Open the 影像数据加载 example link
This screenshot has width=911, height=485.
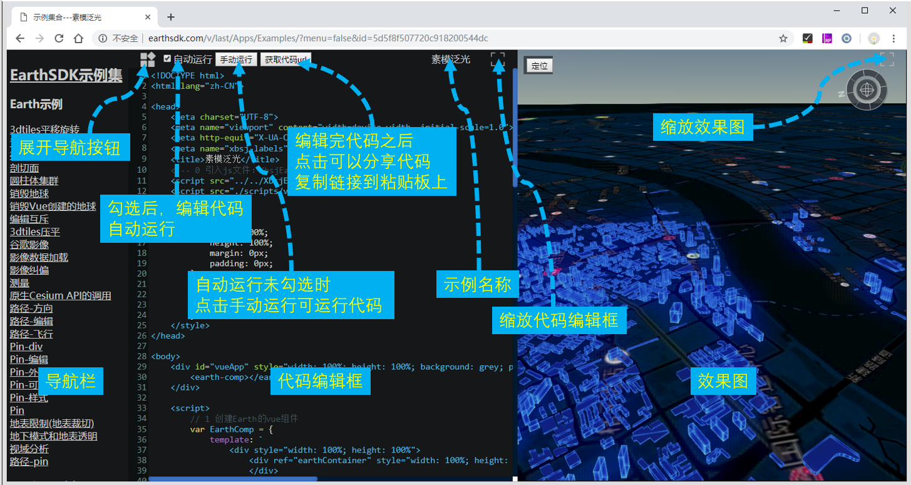click(39, 257)
